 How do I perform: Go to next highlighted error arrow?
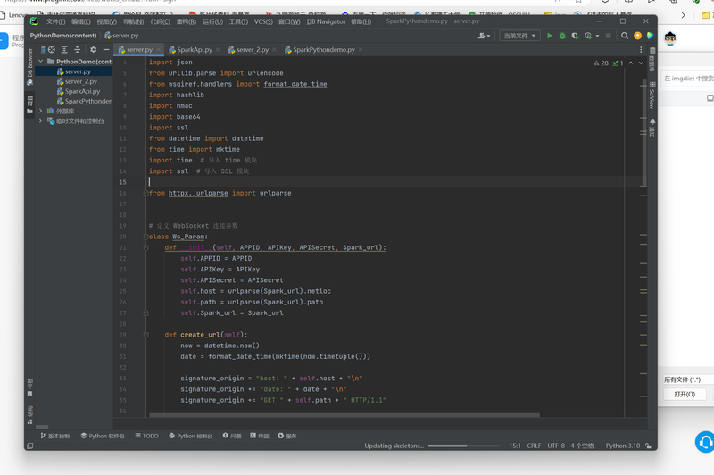tap(641, 62)
